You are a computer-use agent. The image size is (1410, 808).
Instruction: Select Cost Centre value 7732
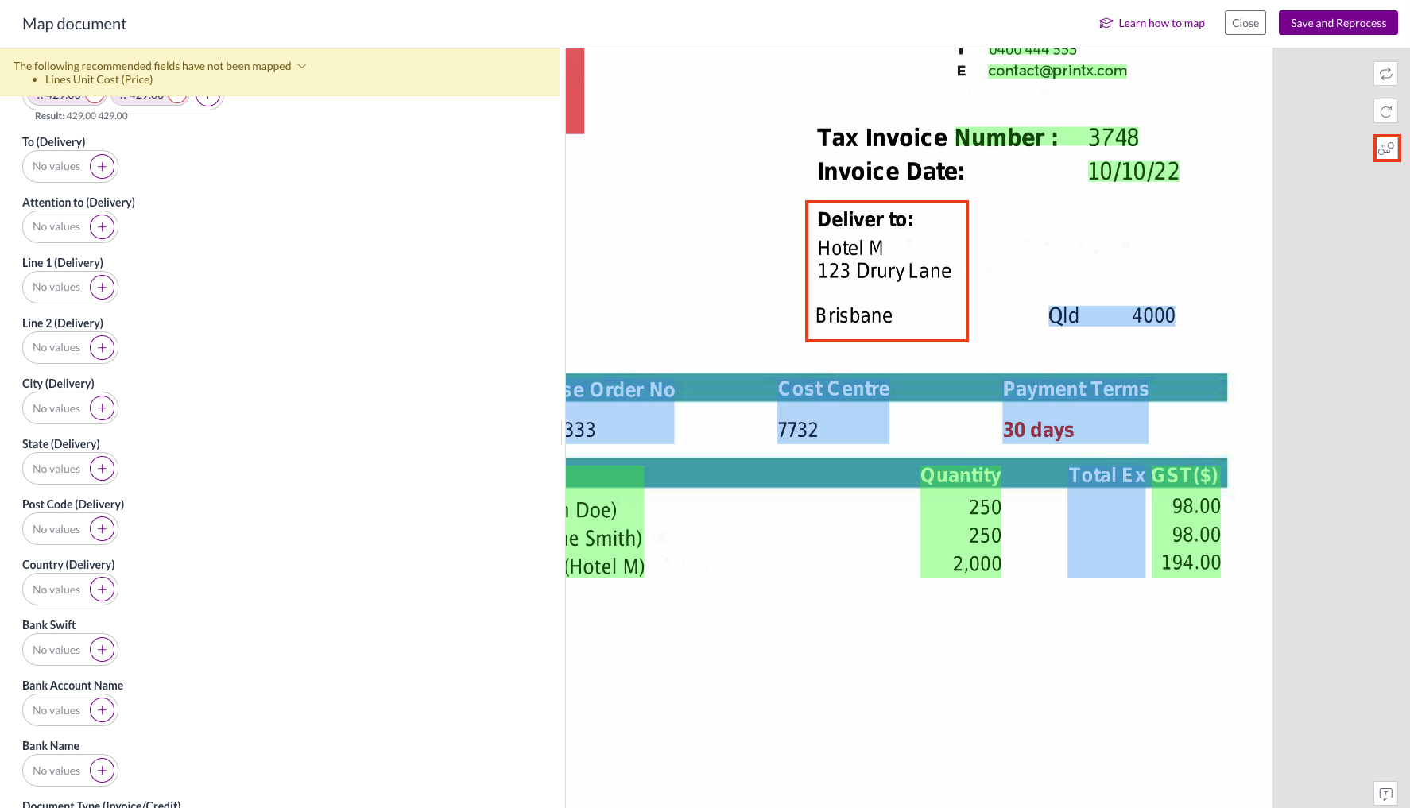(x=798, y=431)
